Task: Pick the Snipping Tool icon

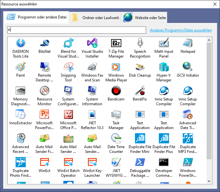Action: tap(68, 67)
